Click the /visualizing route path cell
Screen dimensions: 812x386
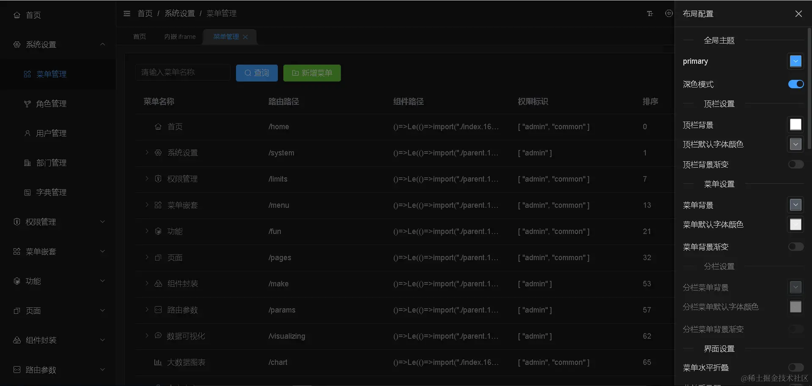(287, 336)
